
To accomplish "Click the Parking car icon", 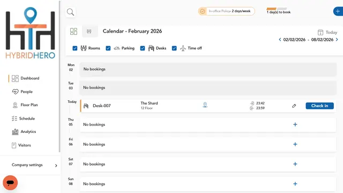I will click(117, 48).
